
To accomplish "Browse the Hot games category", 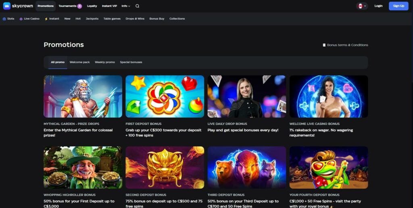I will tap(78, 19).
